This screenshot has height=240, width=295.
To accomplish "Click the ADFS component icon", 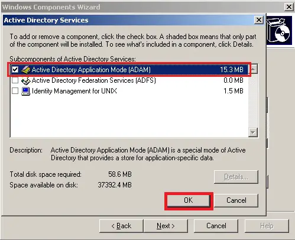I will coord(25,80).
